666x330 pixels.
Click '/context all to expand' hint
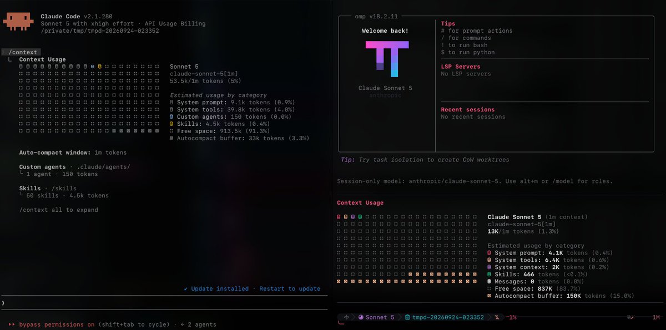[59, 210]
